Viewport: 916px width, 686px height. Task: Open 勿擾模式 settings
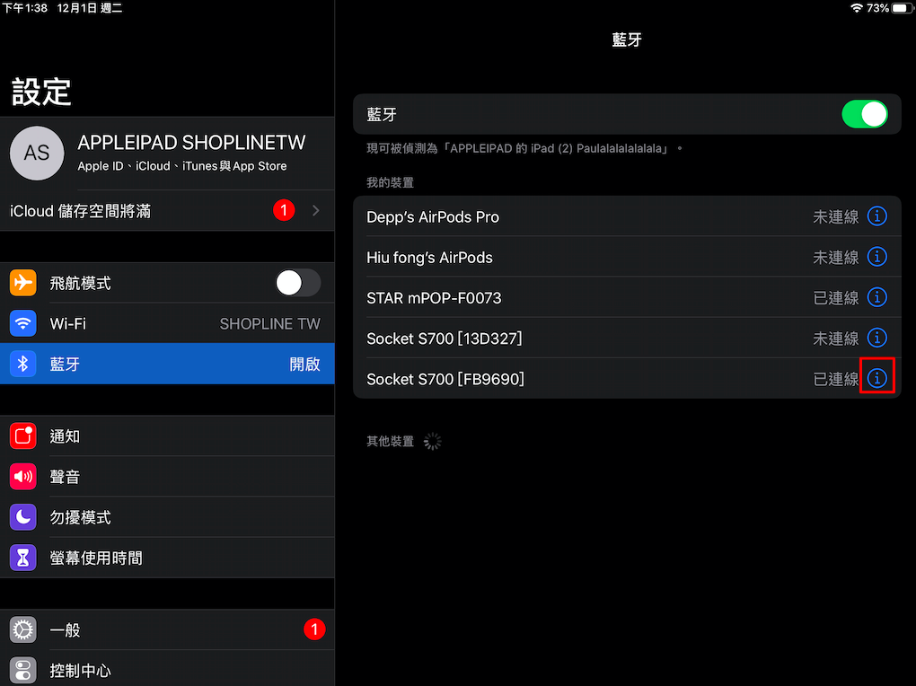[167, 517]
